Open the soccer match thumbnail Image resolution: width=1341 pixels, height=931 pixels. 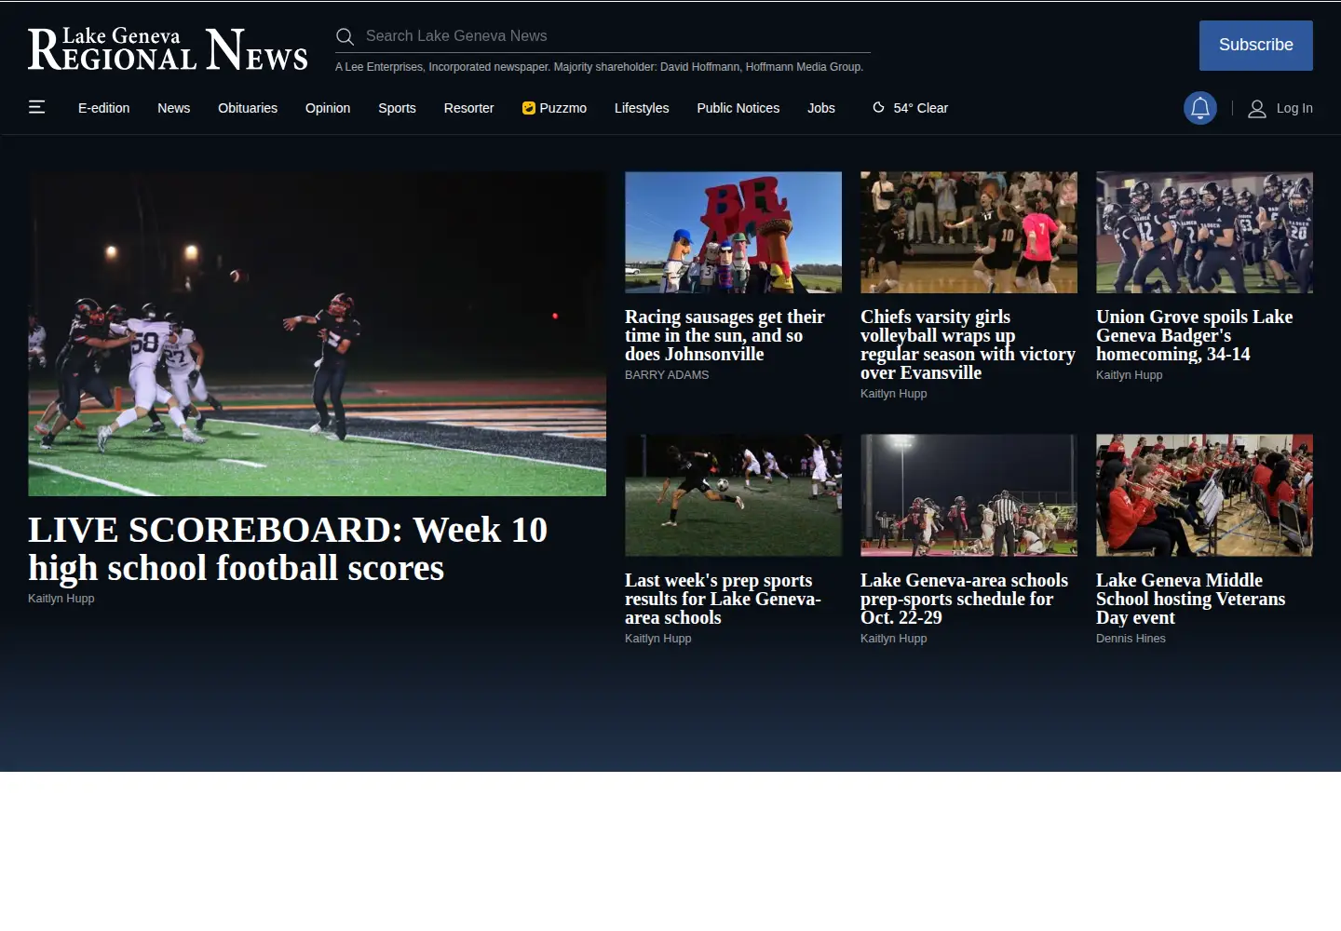tap(733, 495)
